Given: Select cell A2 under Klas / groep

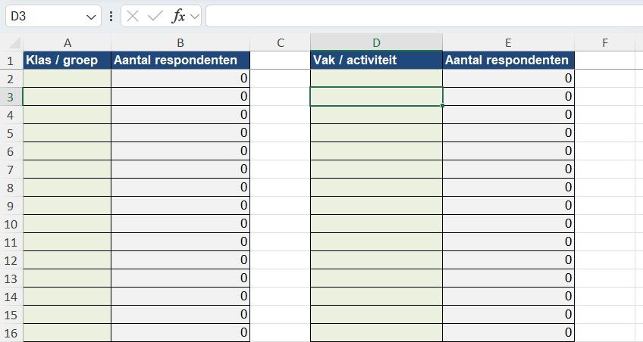Looking at the screenshot, I should [67, 78].
